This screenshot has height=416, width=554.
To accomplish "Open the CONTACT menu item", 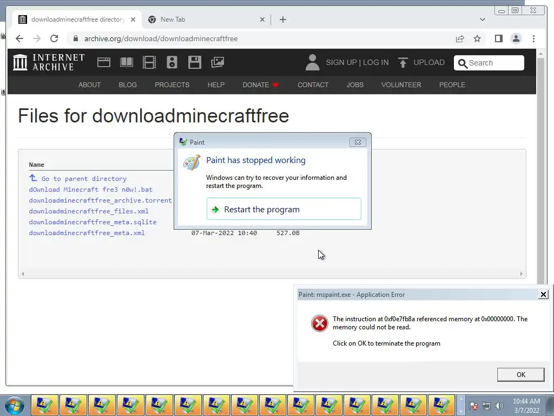I will click(313, 85).
